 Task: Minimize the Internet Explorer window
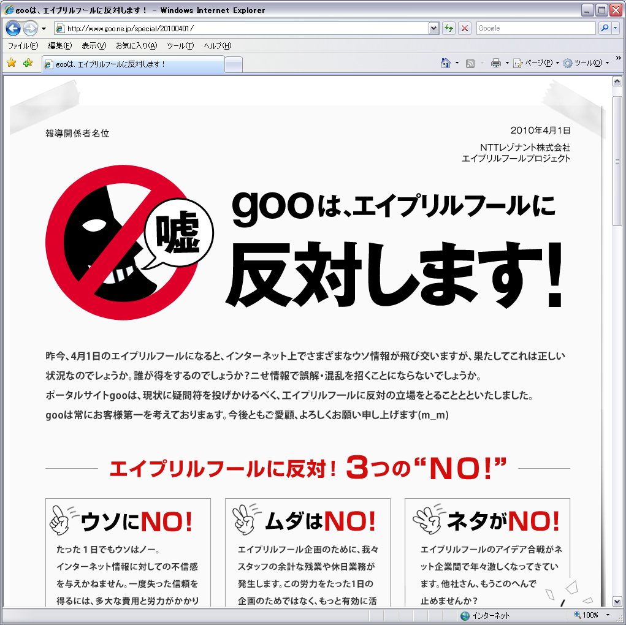(587, 10)
